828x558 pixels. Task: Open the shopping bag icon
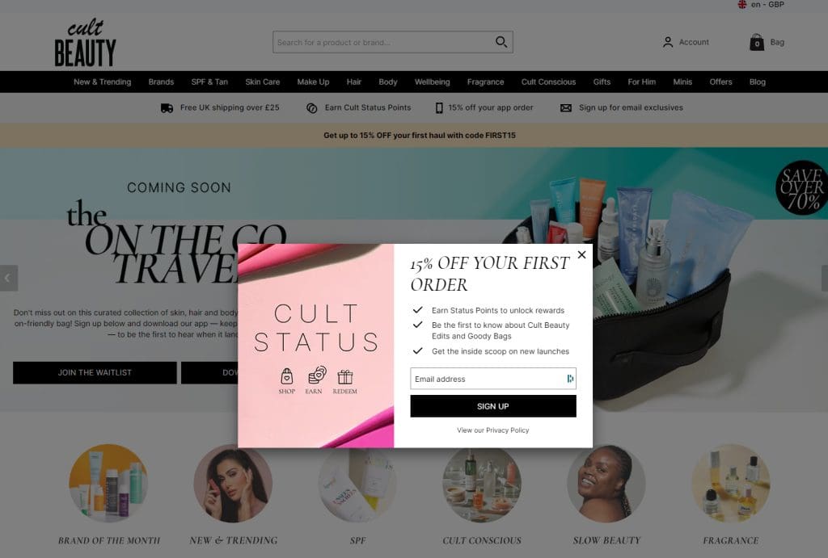click(x=757, y=42)
